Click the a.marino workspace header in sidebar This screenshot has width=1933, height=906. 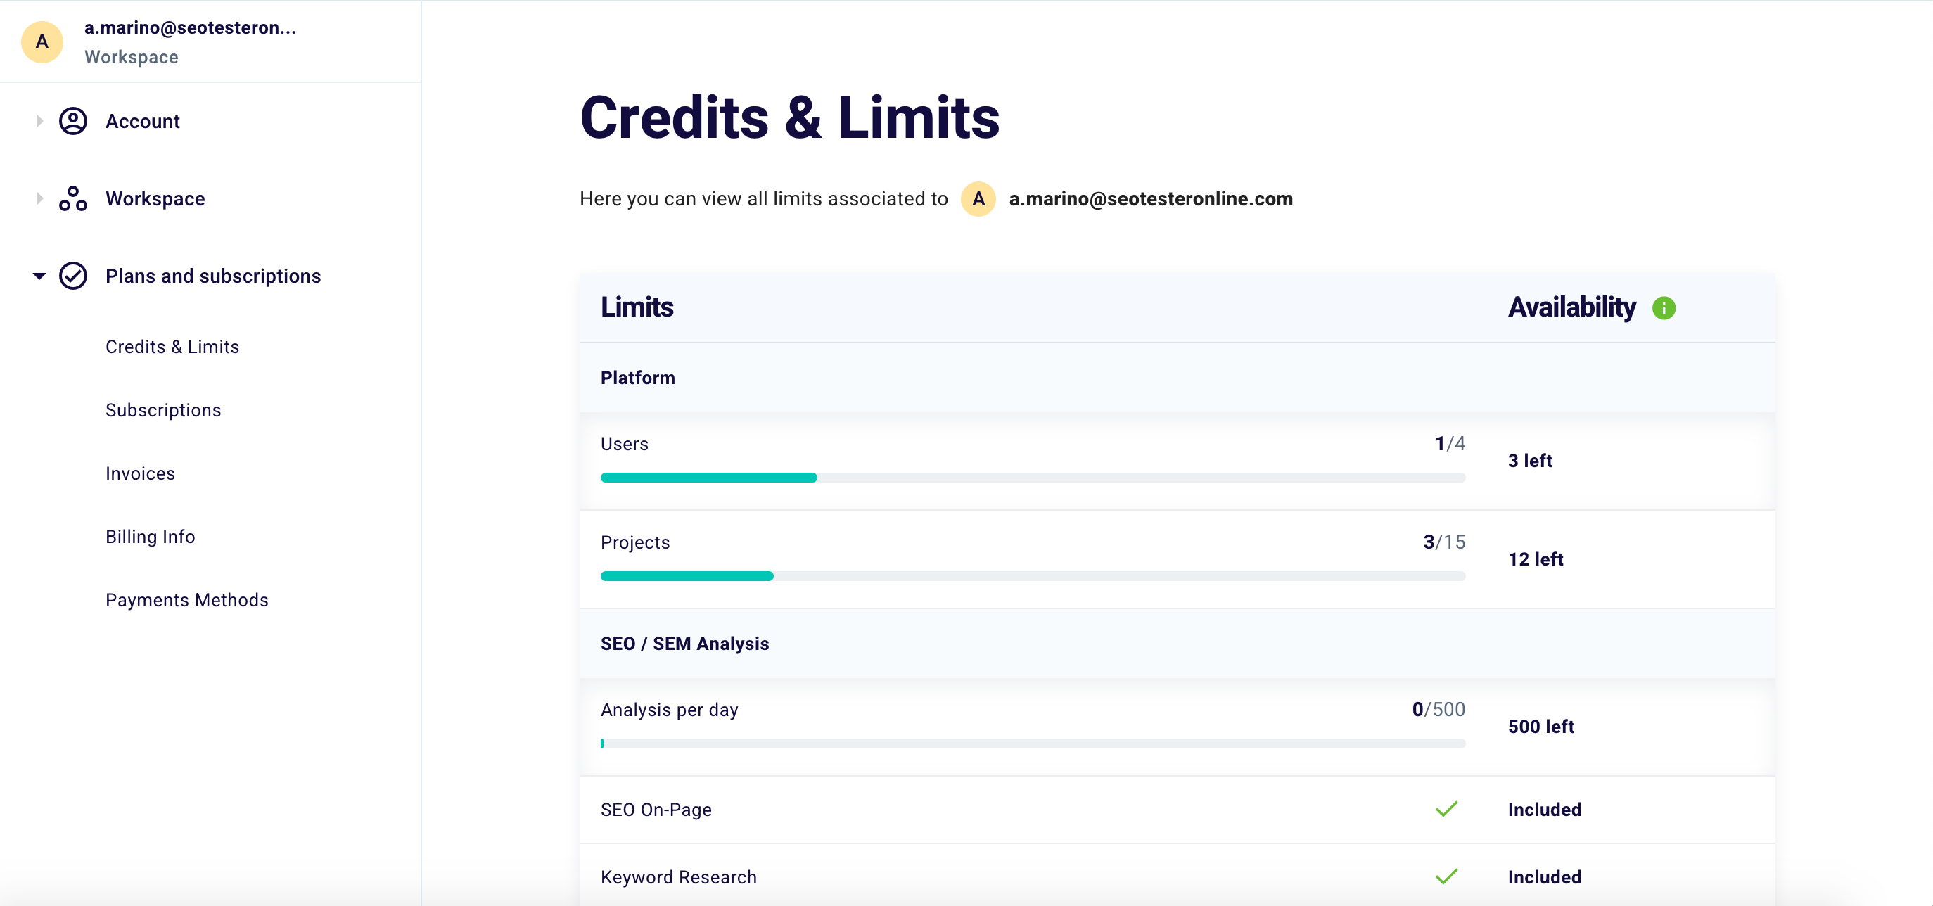190,42
